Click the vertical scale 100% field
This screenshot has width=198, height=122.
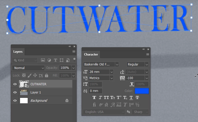(x=95, y=84)
